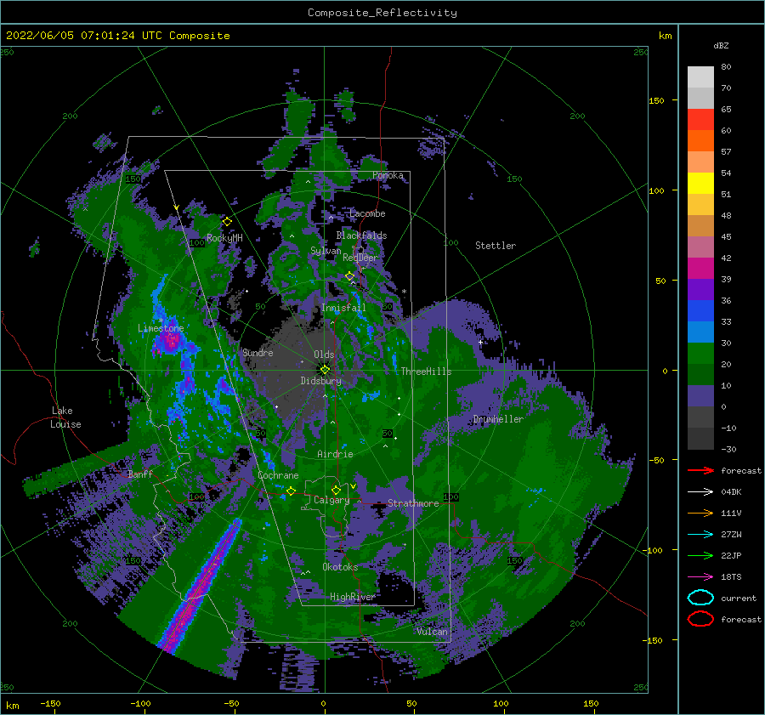The width and height of the screenshot is (765, 715).
Task: Pick the bright yellow 54 dBZ swatch
Action: point(700,183)
